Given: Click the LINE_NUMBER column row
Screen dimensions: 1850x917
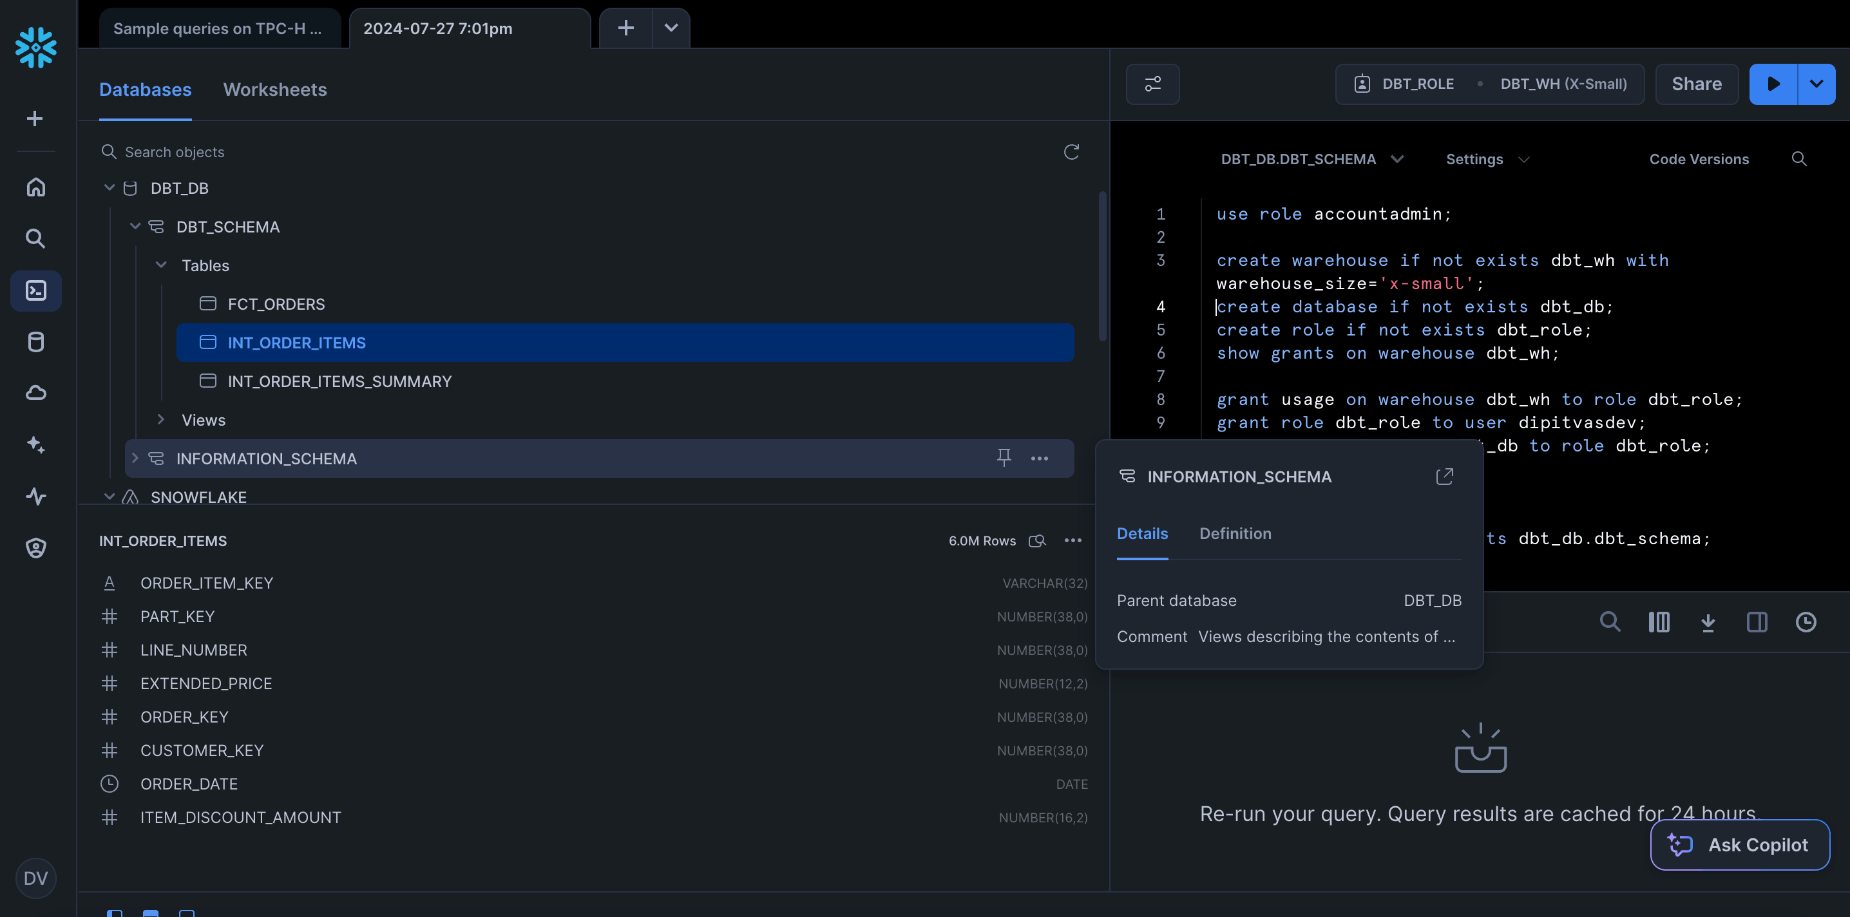Looking at the screenshot, I should (593, 650).
